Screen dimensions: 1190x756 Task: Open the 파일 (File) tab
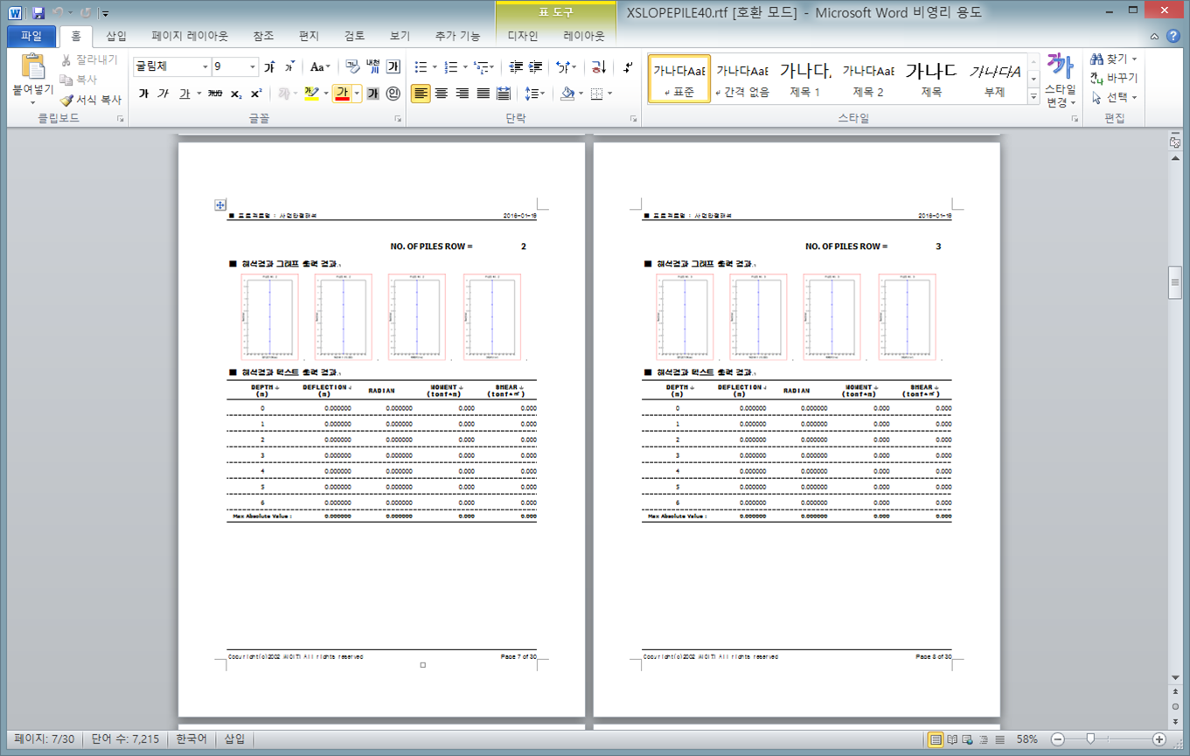[x=31, y=36]
